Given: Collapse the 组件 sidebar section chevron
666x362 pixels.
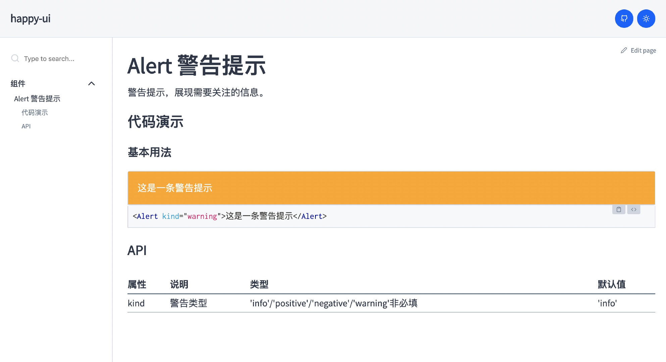Looking at the screenshot, I should pos(92,83).
